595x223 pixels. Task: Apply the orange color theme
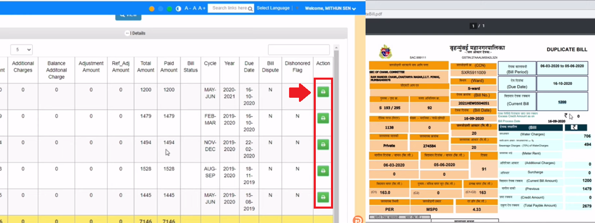pyautogui.click(x=151, y=8)
